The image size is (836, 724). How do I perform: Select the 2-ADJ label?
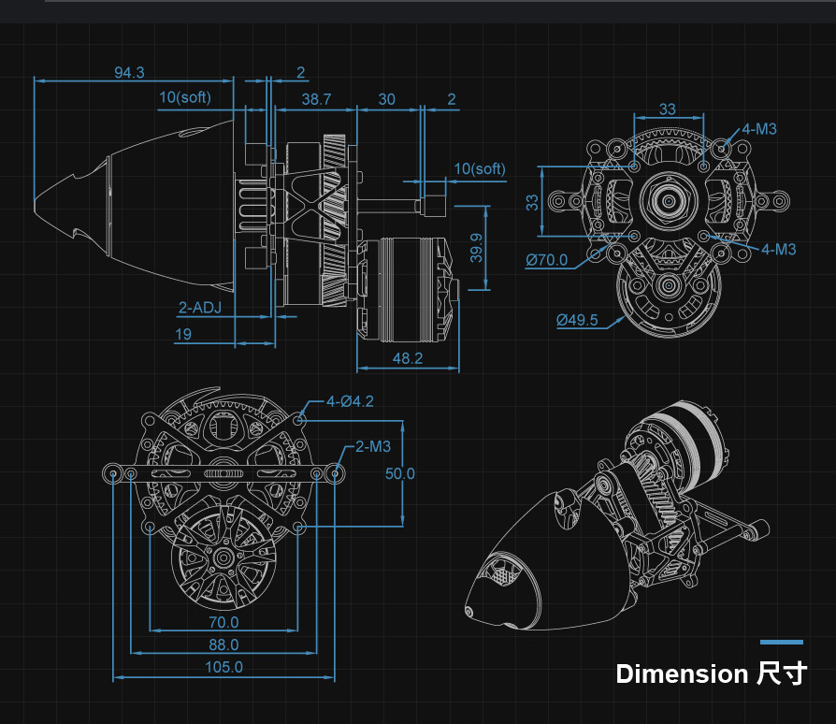point(201,307)
